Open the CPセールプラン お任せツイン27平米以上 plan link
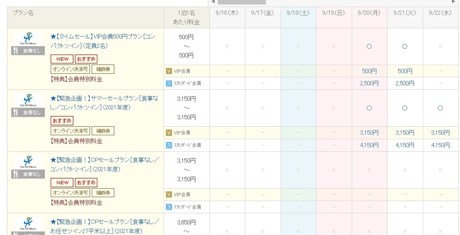Screen dimensions: 460x235 [x=104, y=226]
